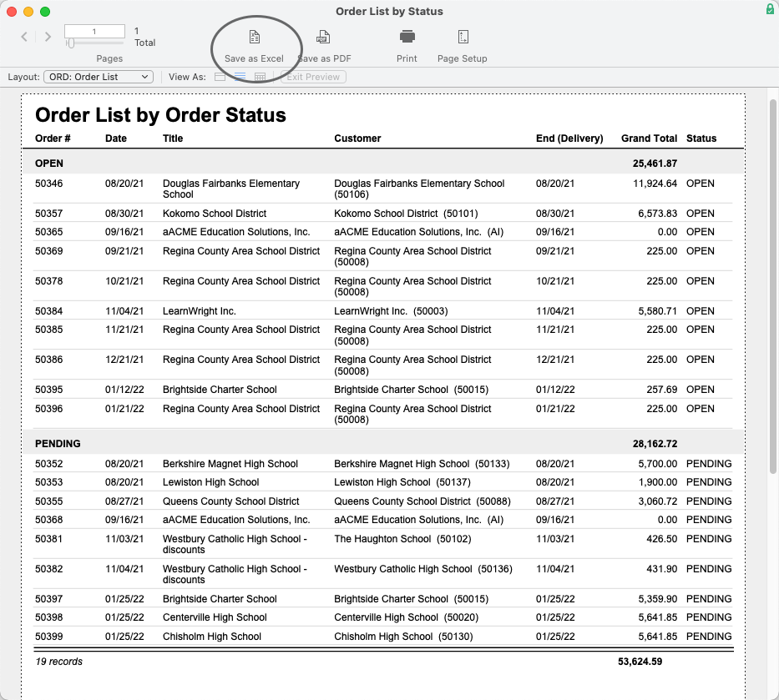Click the OPEN group heading

click(49, 164)
